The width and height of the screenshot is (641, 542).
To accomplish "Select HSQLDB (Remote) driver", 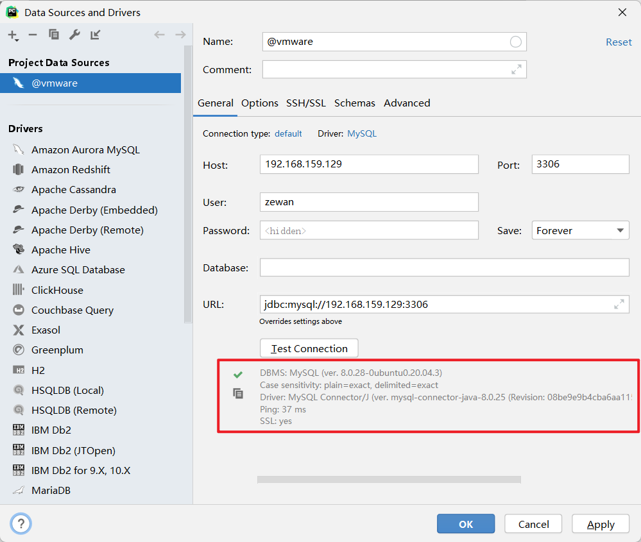I will pyautogui.click(x=74, y=410).
